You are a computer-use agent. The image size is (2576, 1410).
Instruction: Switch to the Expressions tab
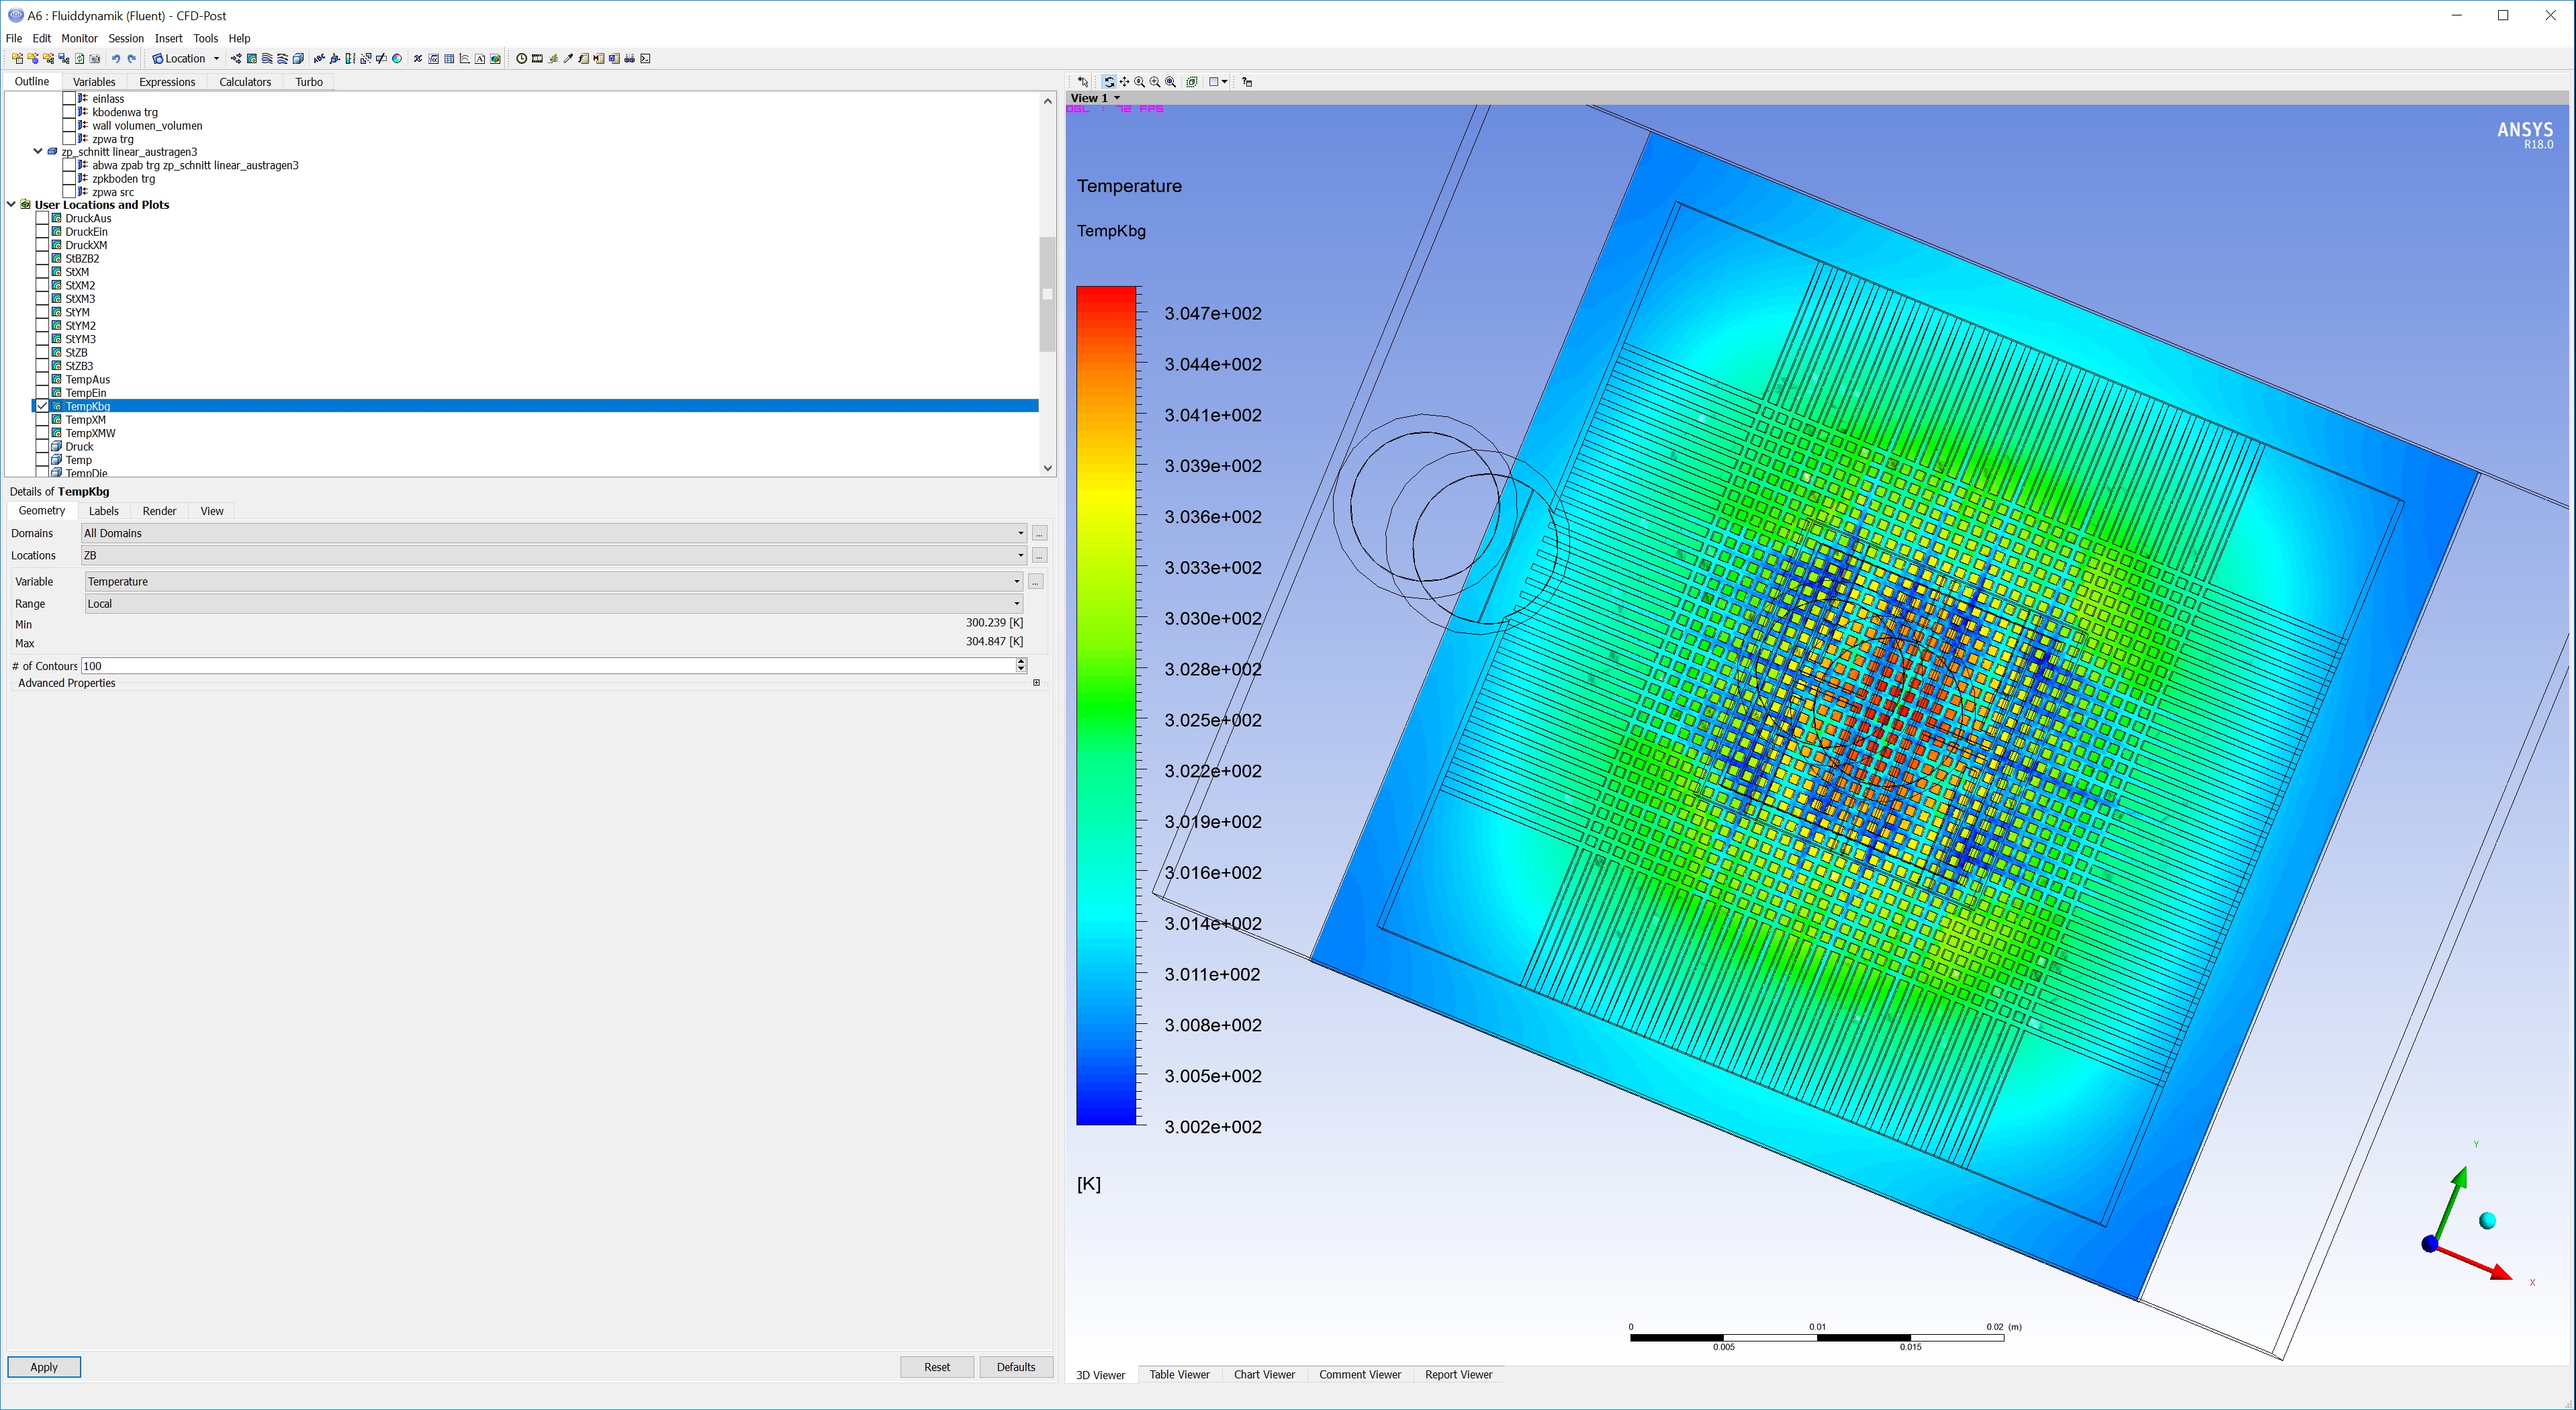point(166,82)
